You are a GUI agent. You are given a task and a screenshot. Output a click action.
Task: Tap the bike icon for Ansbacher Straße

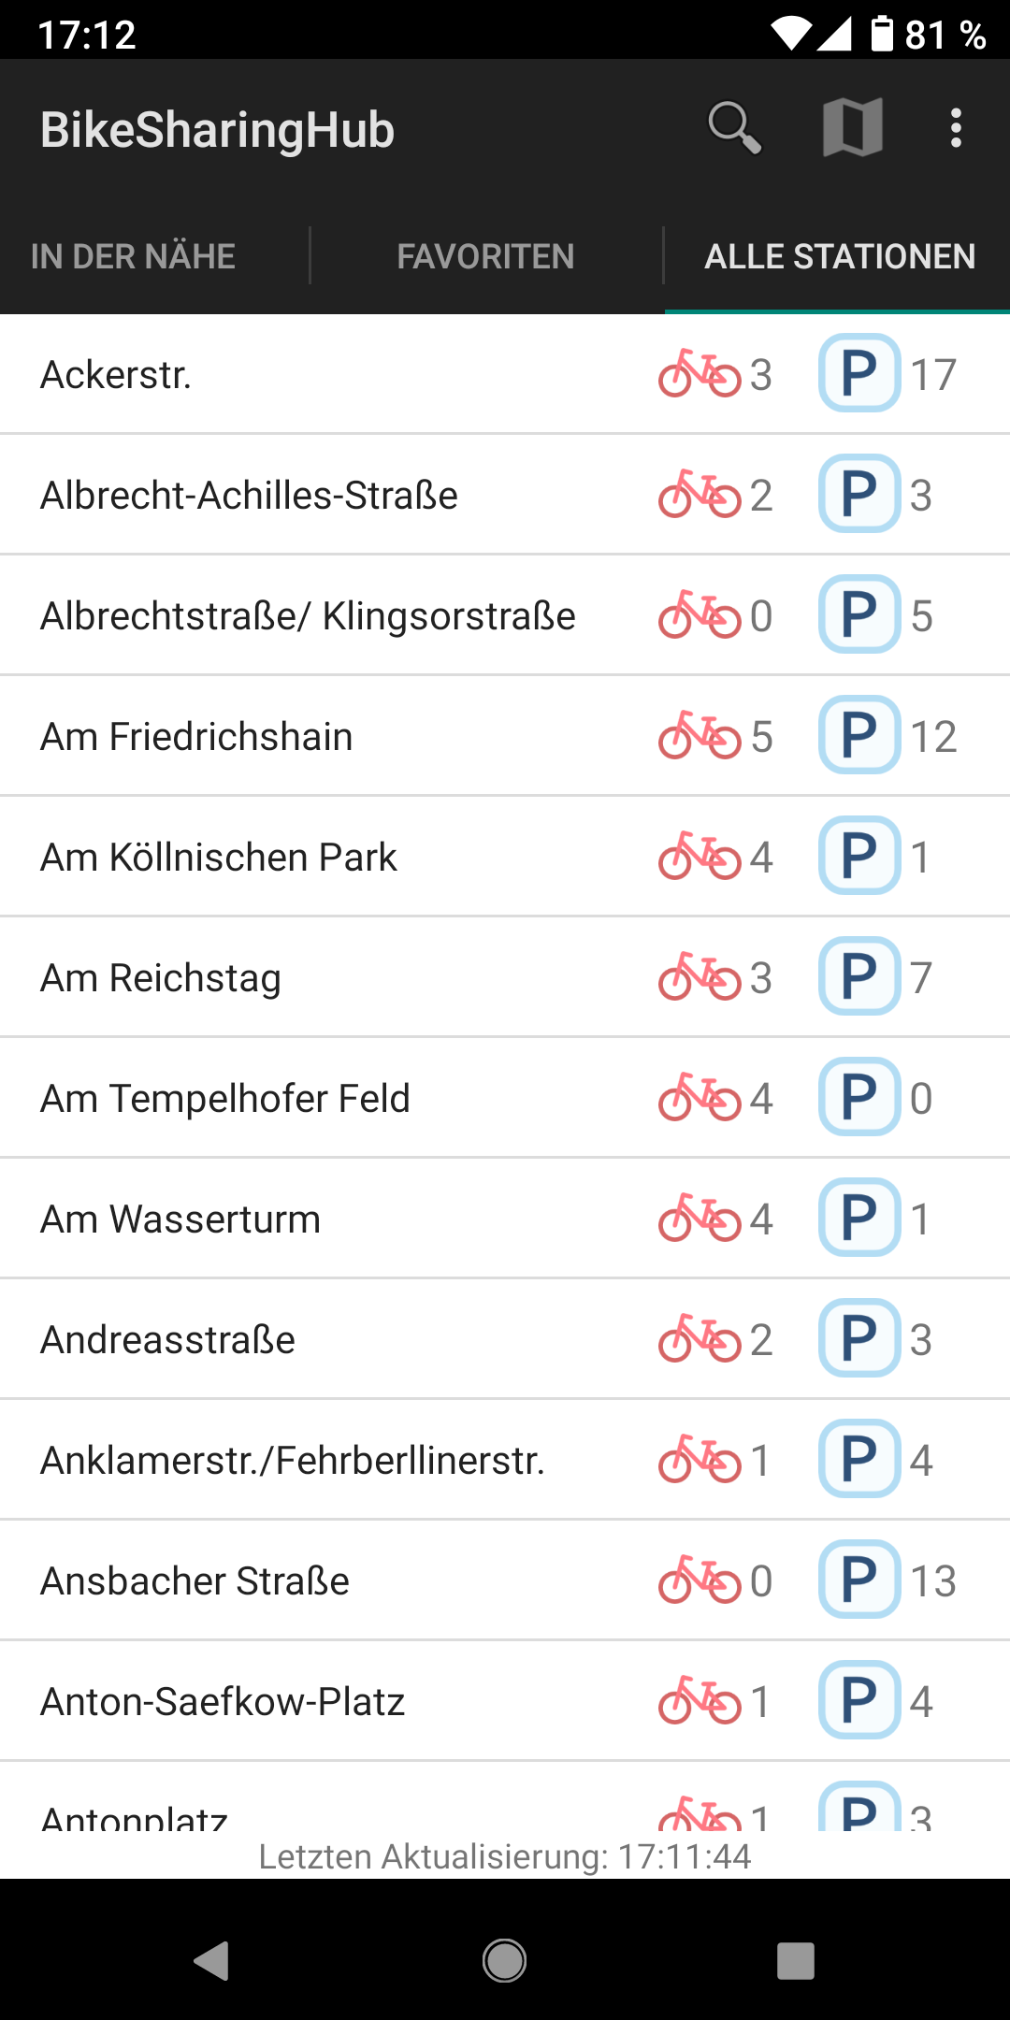coord(700,1580)
